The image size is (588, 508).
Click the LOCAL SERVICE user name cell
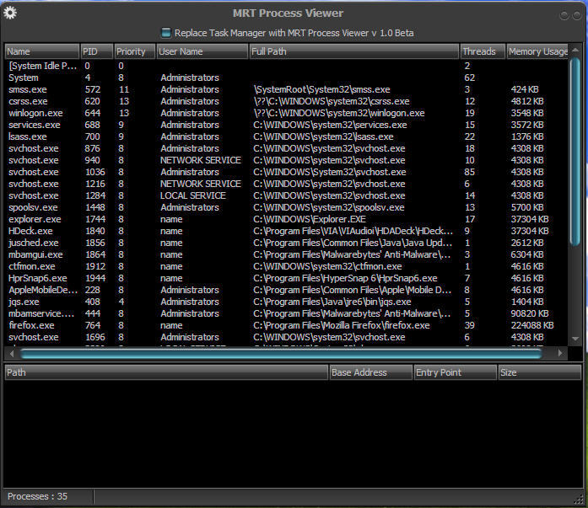click(192, 195)
